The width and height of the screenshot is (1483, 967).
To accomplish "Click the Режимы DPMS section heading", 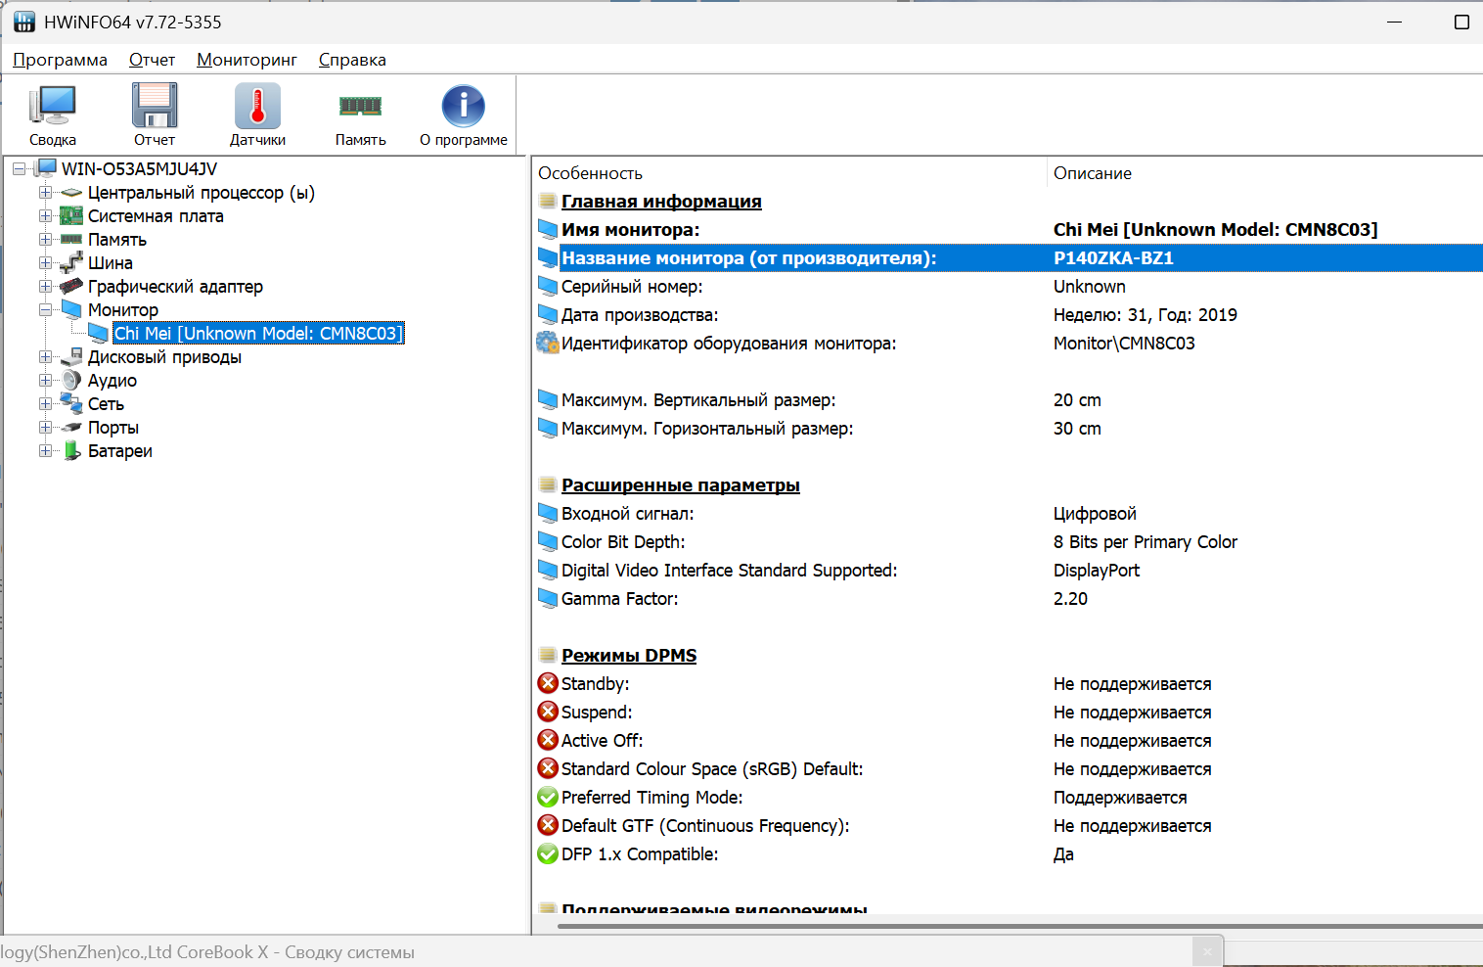I will 629,656.
